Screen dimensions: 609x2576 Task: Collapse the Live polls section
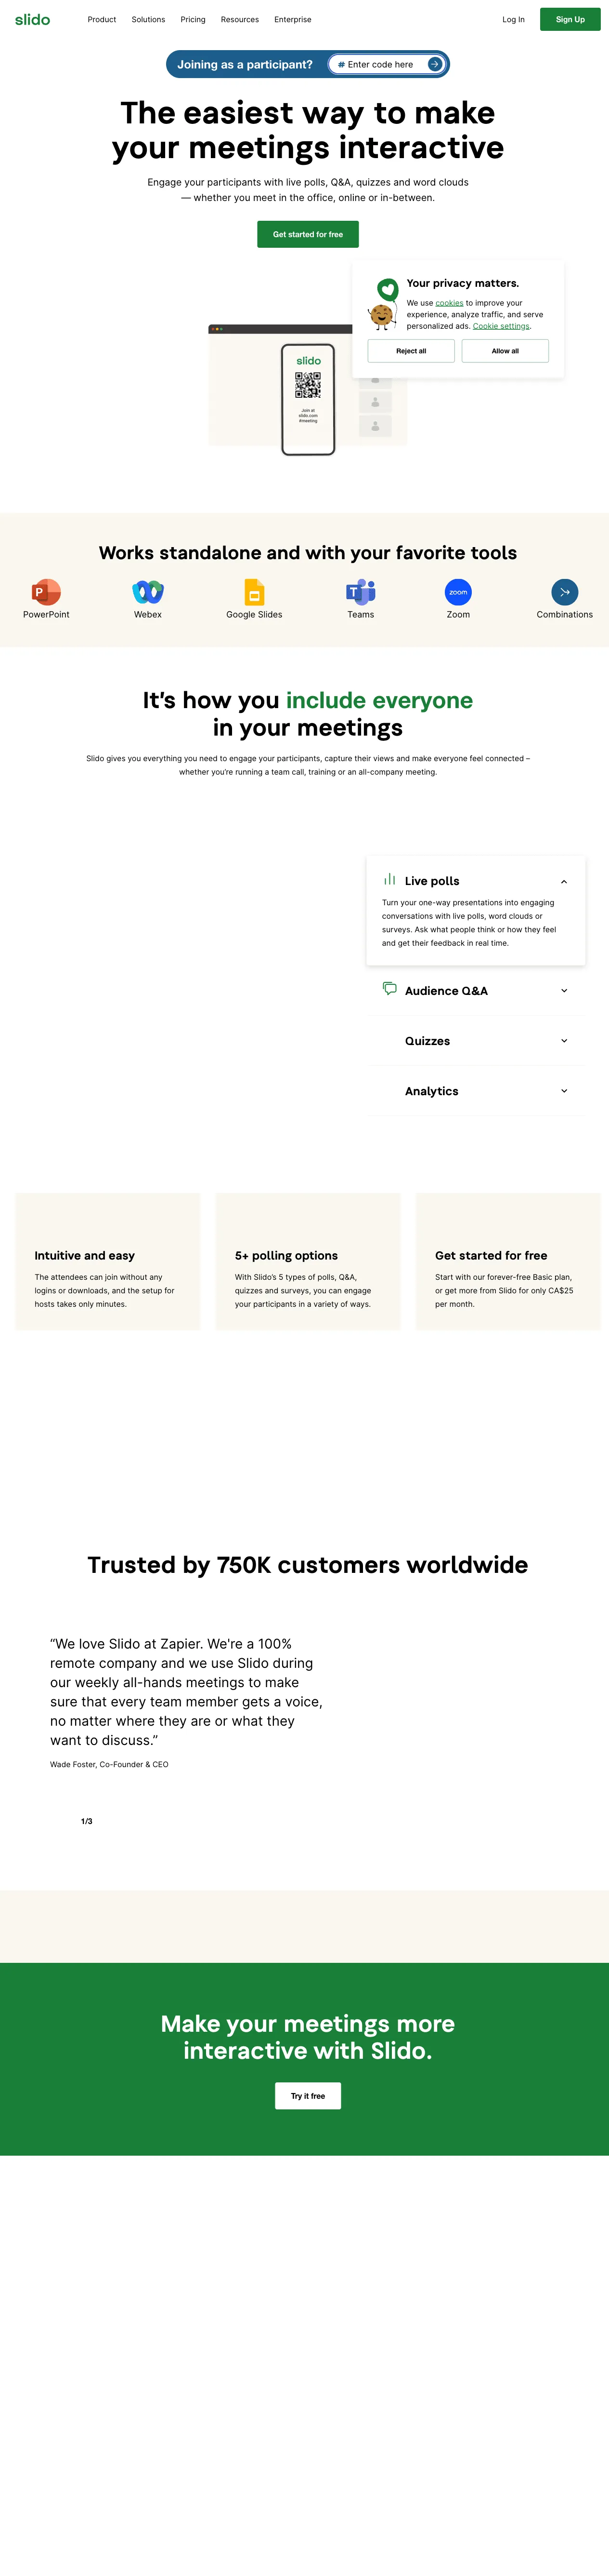(x=564, y=881)
